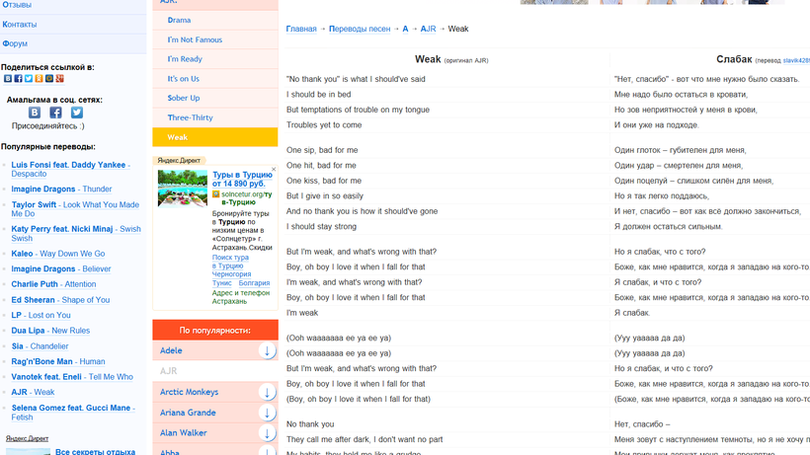This screenshot has width=810, height=455.
Task: Open letter A breadcrumb link
Action: [406, 29]
